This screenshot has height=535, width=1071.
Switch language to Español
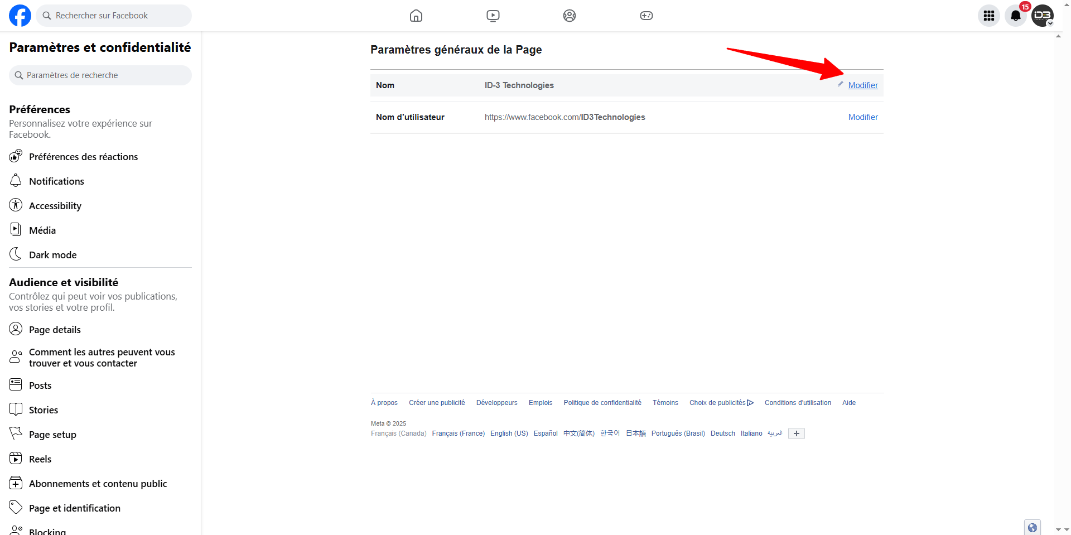[x=546, y=433]
